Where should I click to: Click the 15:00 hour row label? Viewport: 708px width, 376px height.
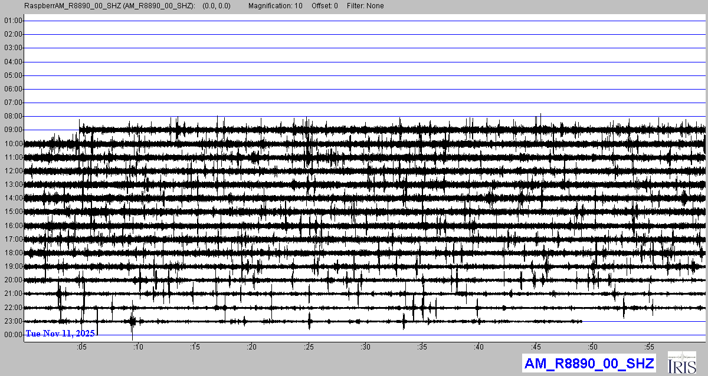pos(13,212)
